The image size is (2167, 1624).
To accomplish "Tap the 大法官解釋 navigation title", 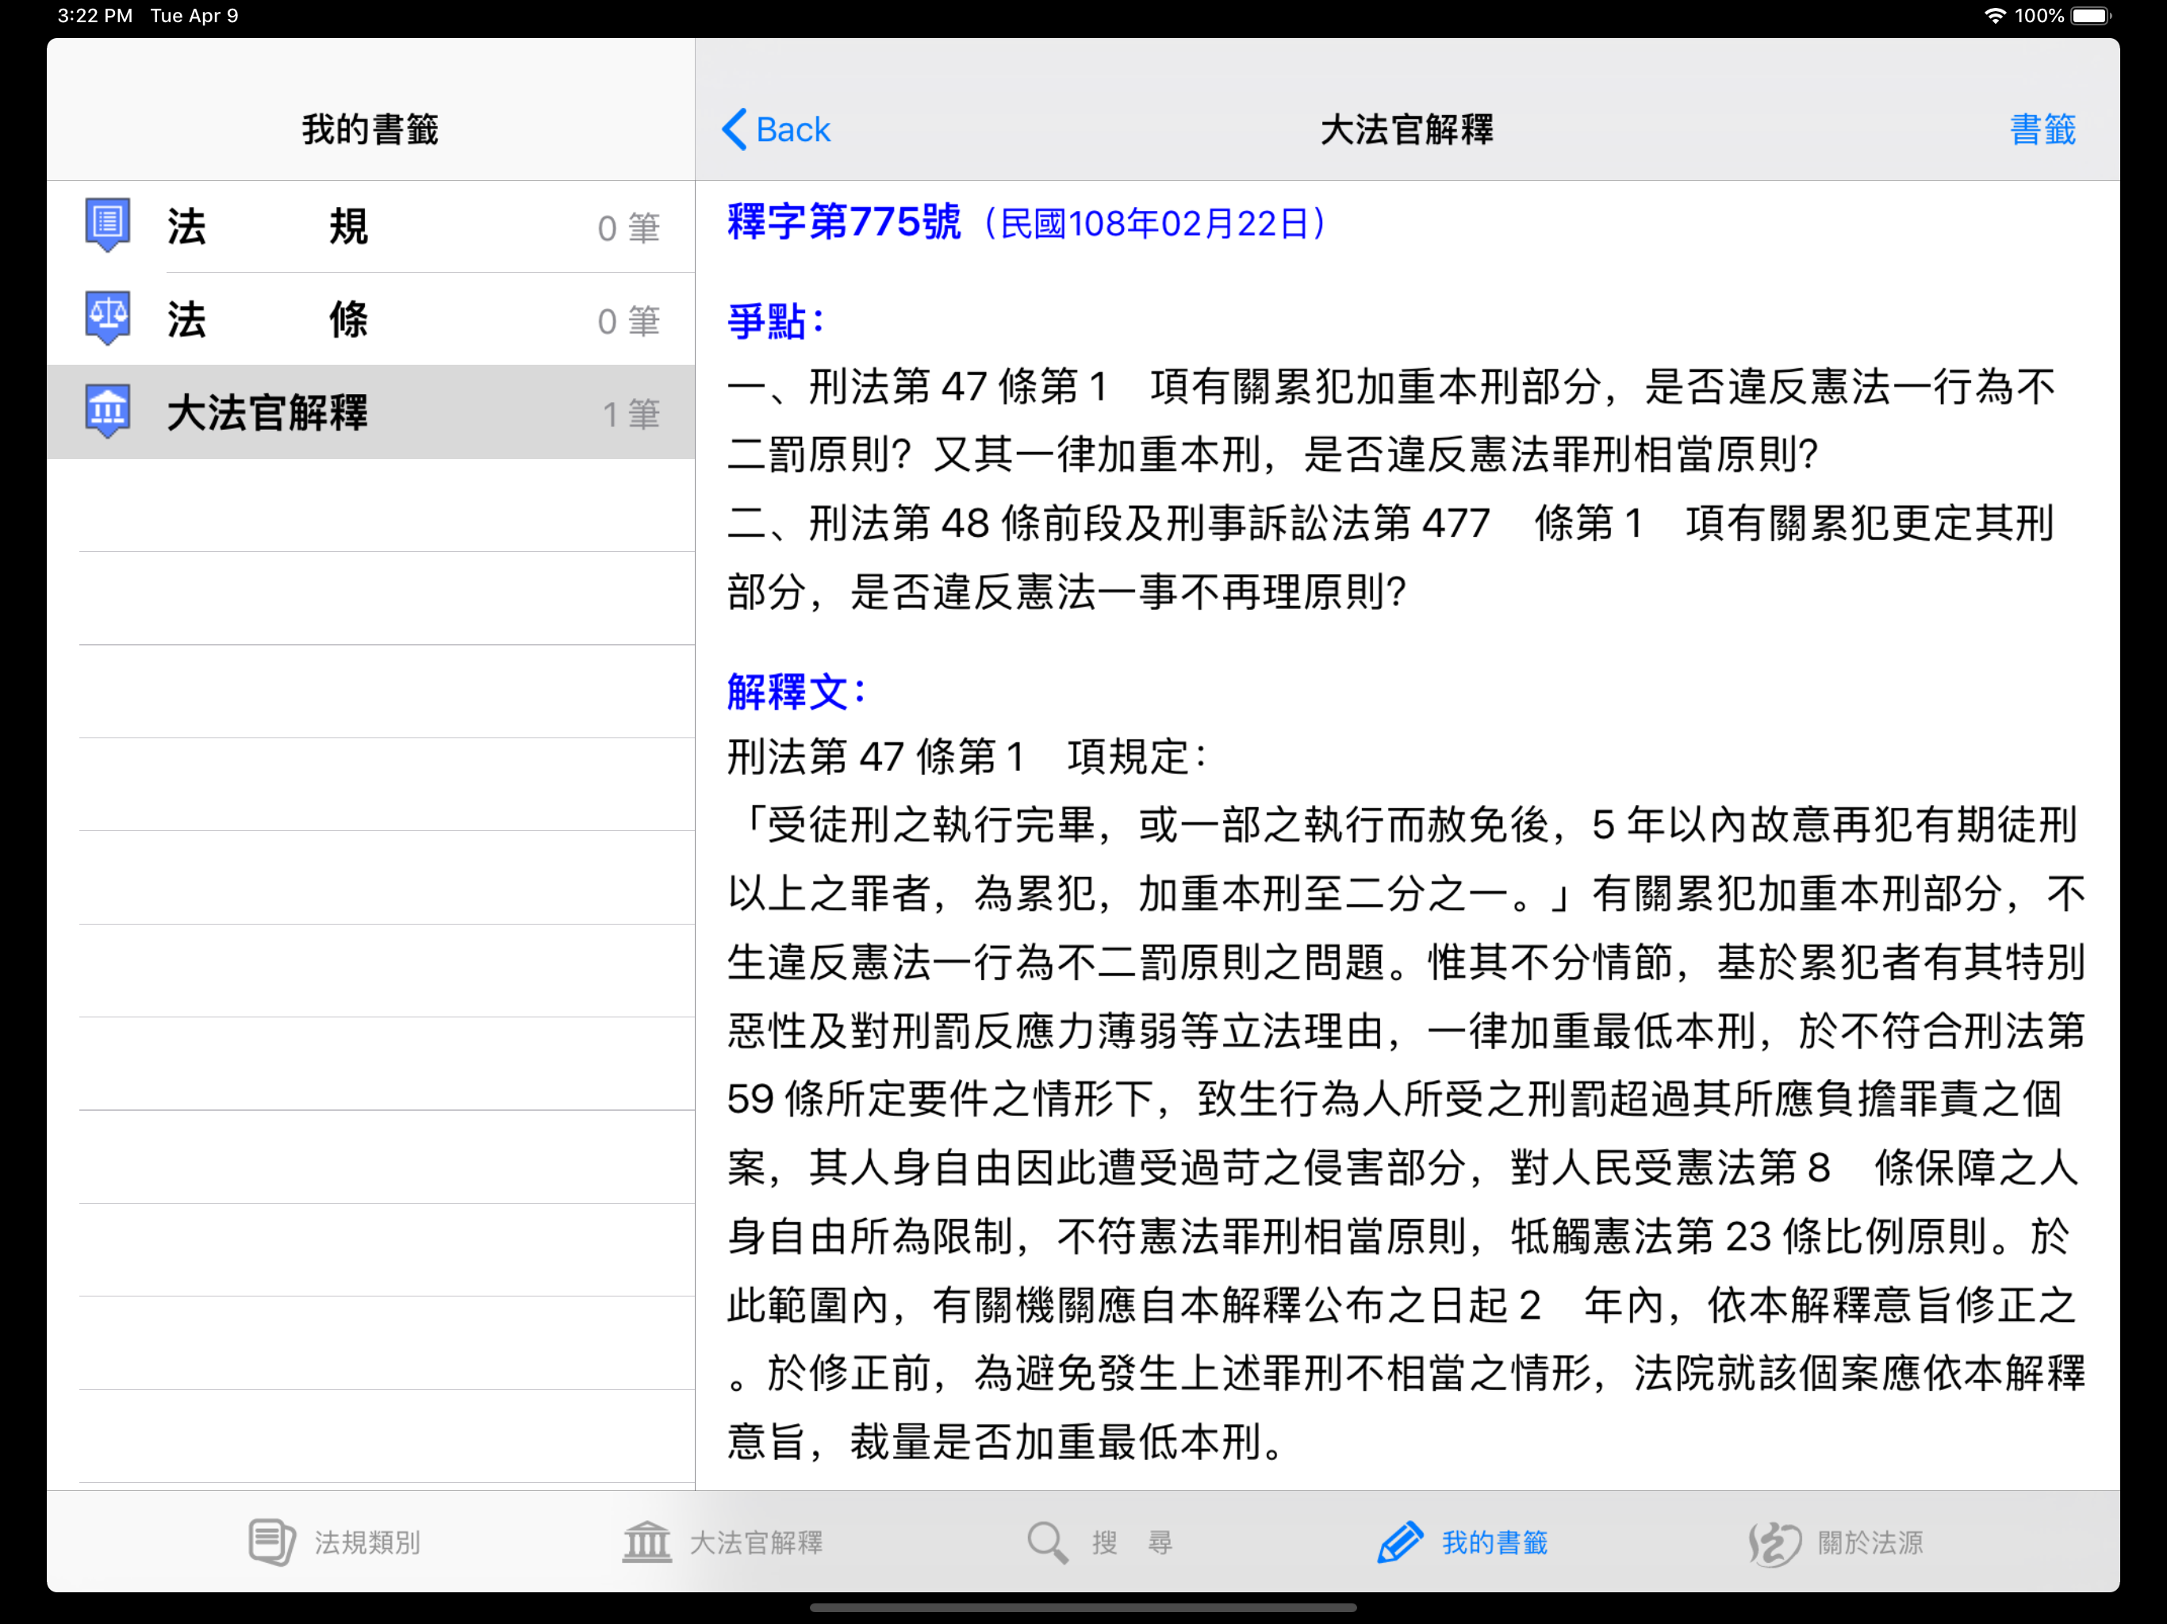I will click(x=1407, y=129).
